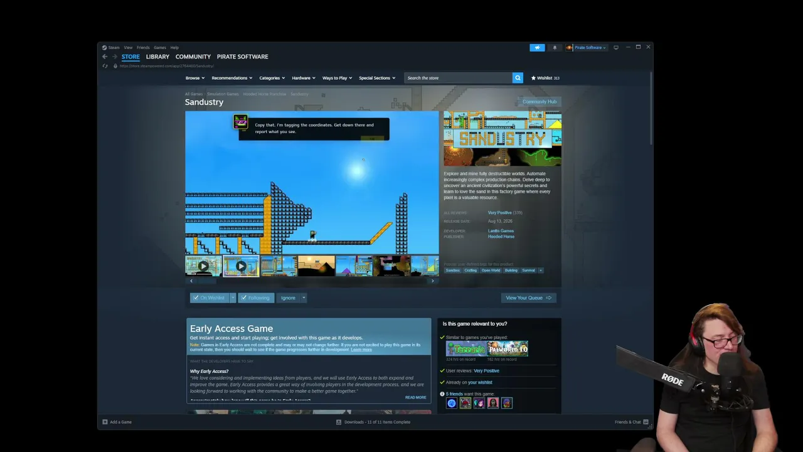Click the second friend avatar

click(465, 403)
